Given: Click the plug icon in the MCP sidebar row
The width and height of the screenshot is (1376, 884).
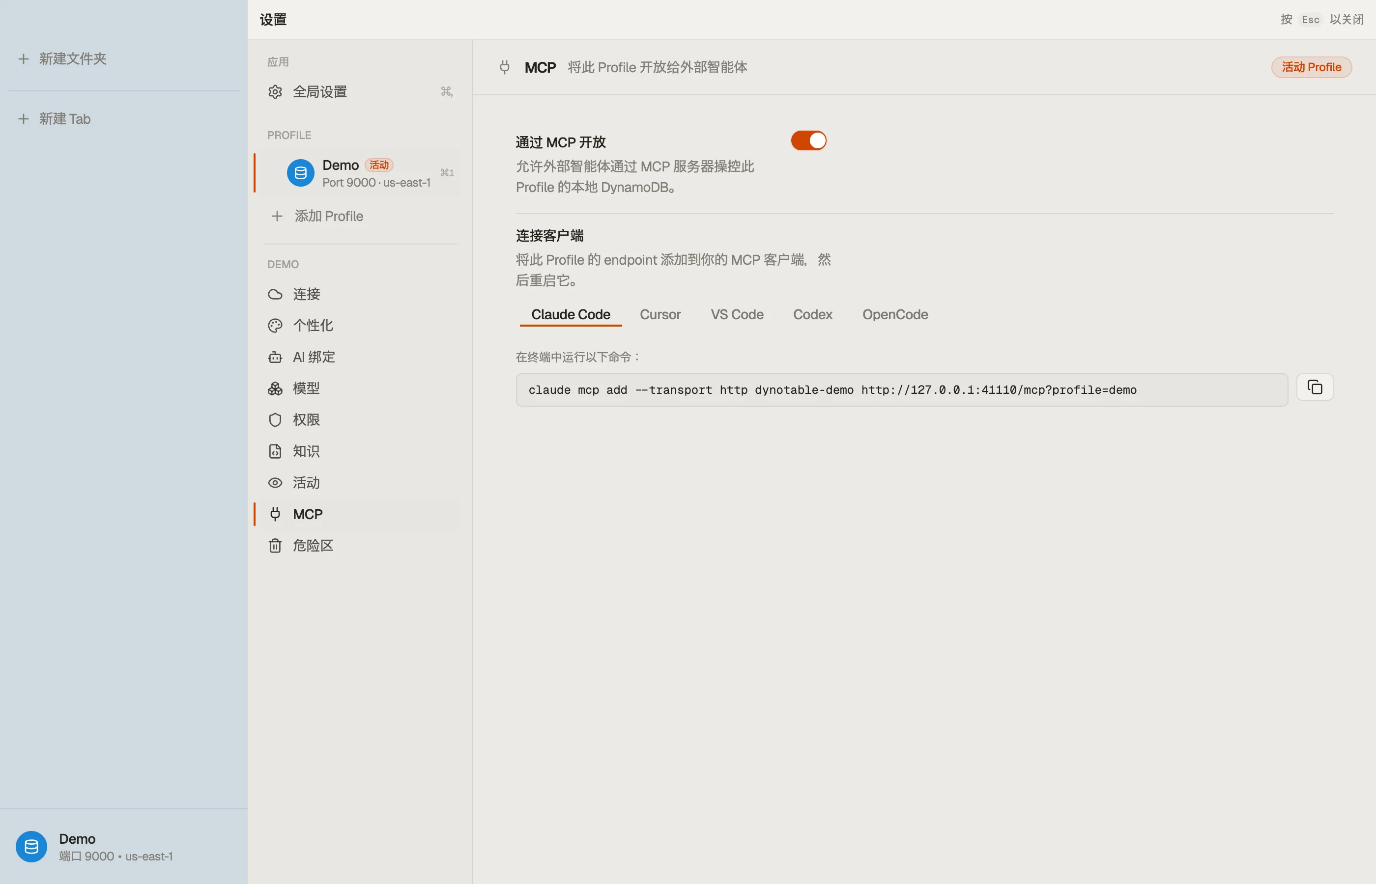Looking at the screenshot, I should 275,514.
